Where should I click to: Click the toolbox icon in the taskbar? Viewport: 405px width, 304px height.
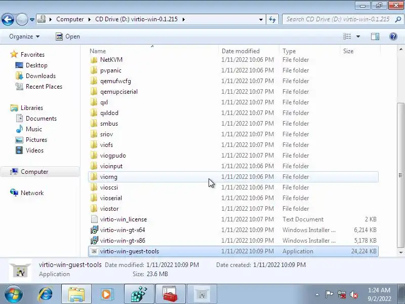tap(170, 294)
